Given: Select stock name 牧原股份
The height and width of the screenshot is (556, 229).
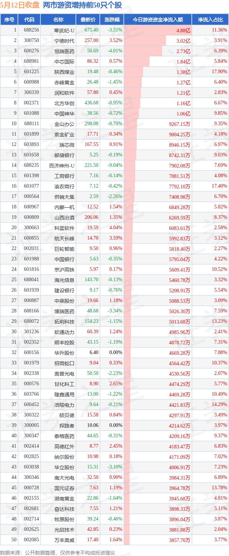Looking at the screenshot, I should click(64, 519).
